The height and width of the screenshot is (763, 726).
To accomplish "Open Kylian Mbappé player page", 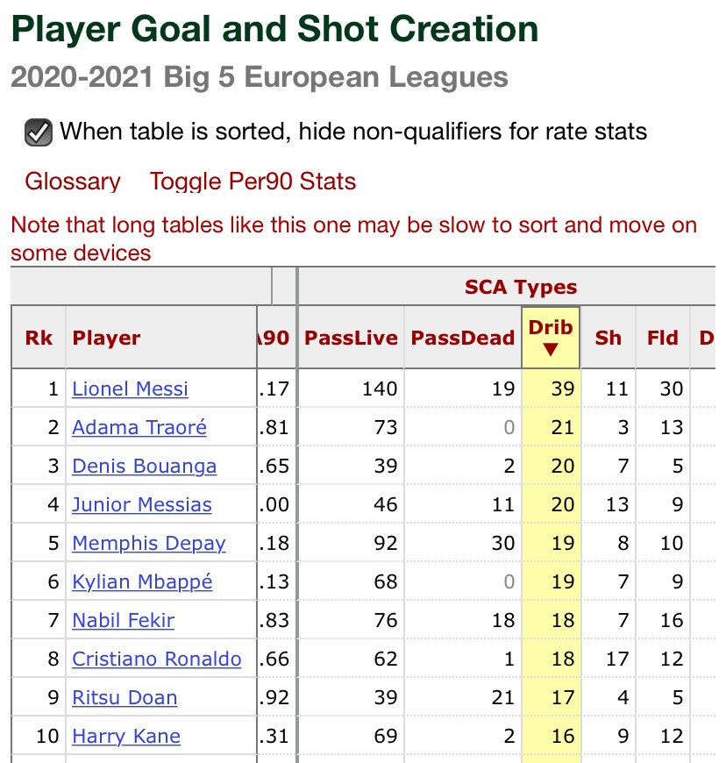I will point(142,582).
